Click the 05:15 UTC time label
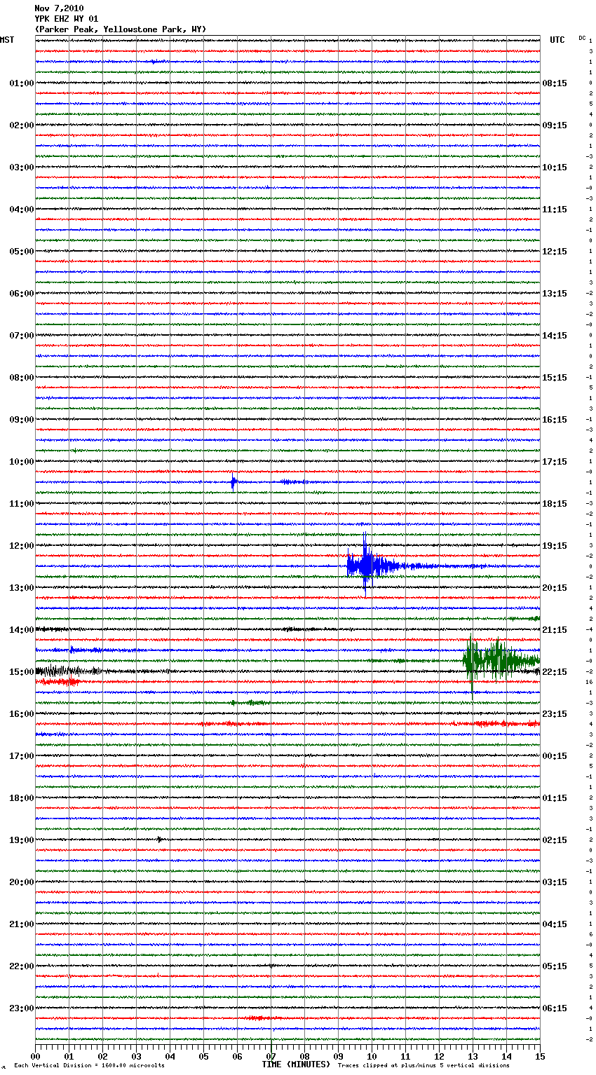Screen dimensions: 596x1075 tap(555, 966)
